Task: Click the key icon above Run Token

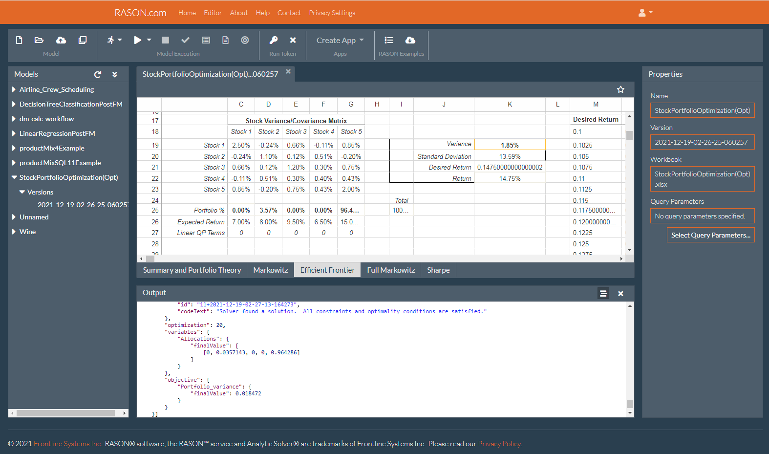Action: click(x=274, y=40)
